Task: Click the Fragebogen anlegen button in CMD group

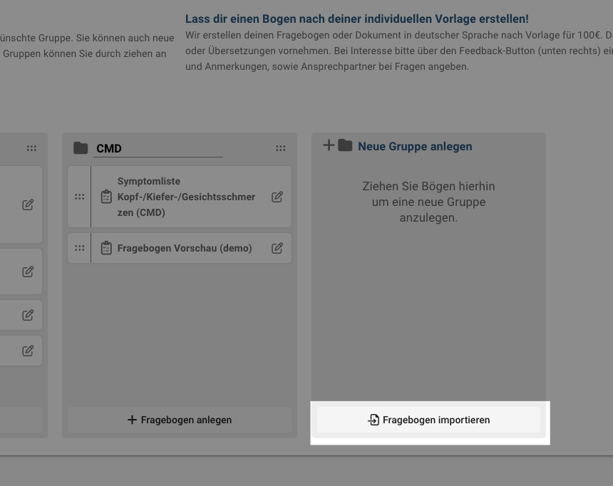Action: (180, 420)
